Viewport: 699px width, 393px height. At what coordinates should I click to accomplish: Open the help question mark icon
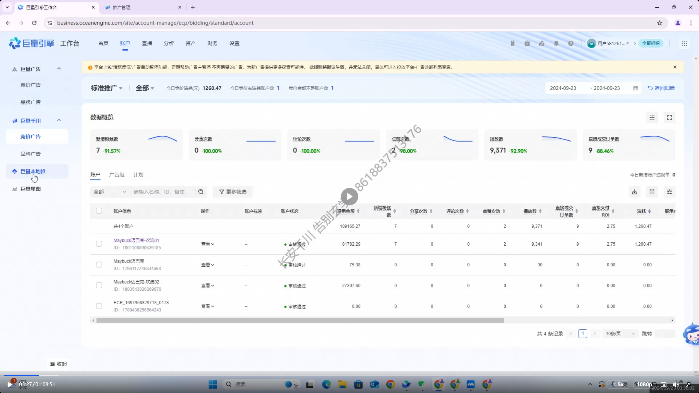[571, 43]
